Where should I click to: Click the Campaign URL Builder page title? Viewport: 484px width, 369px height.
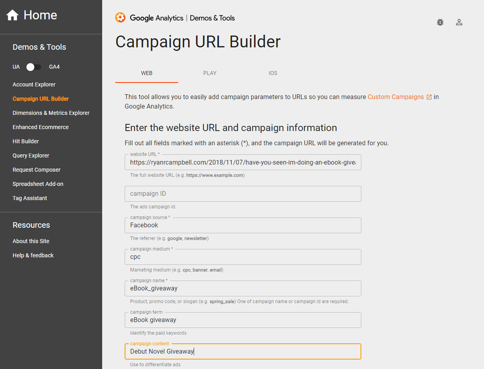point(198,42)
